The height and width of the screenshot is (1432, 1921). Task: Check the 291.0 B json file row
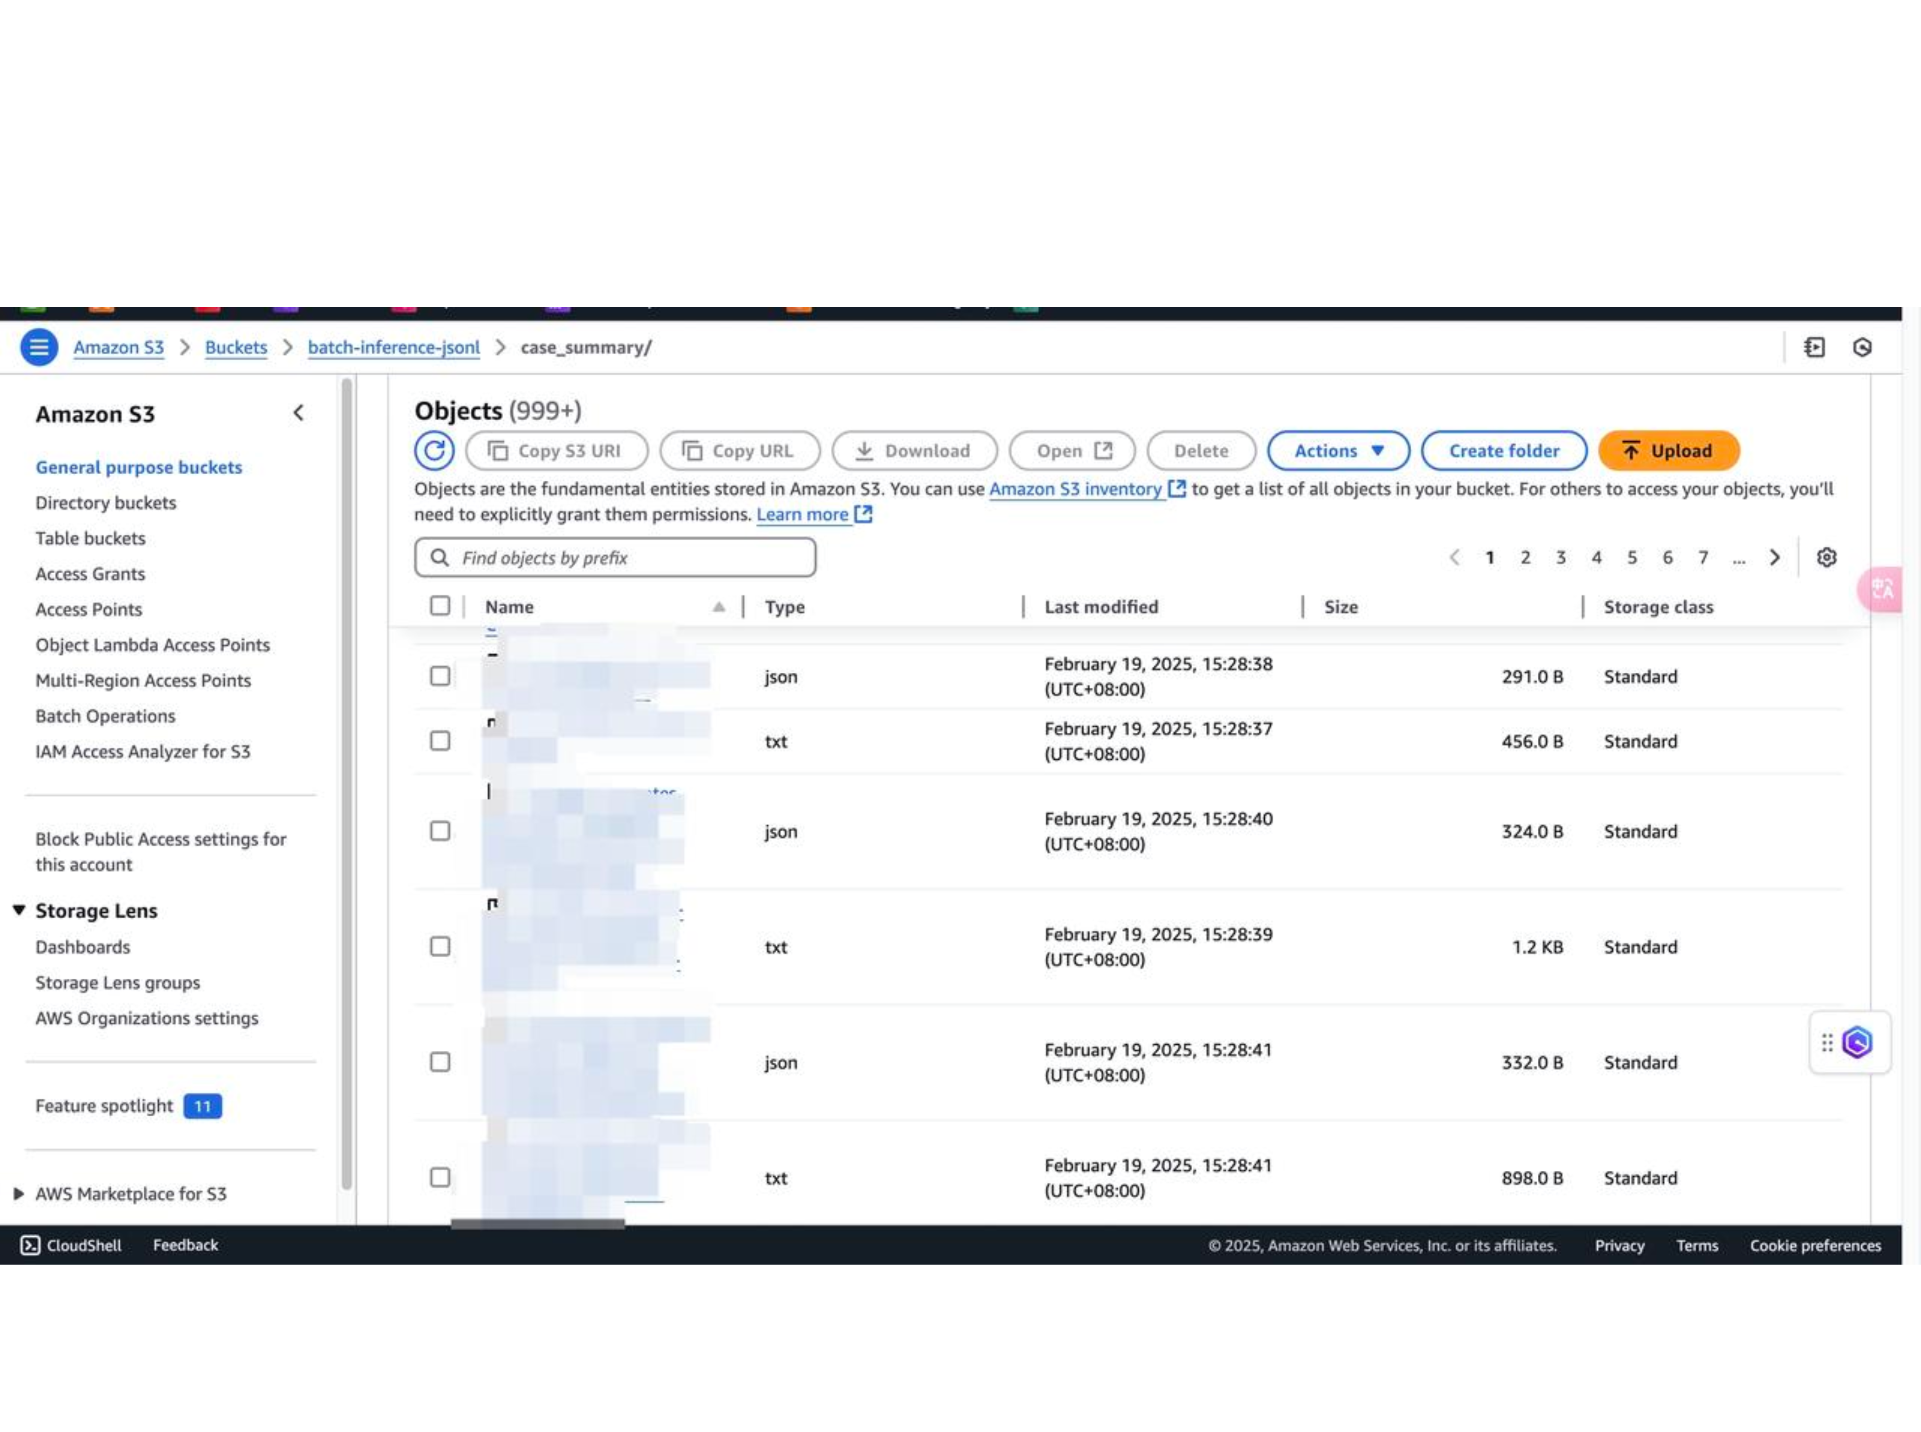pos(440,676)
